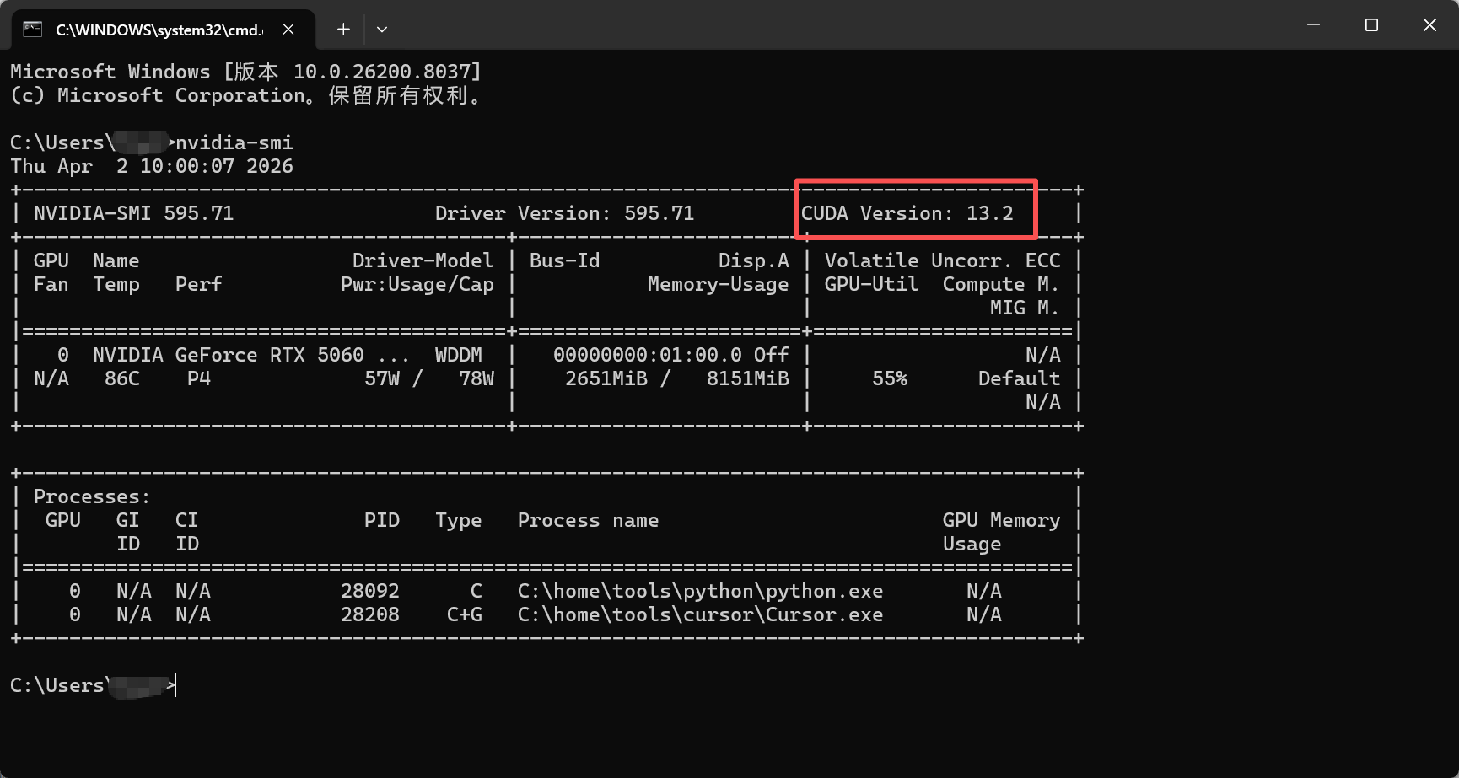Image resolution: width=1459 pixels, height=778 pixels.
Task: Open a new terminal tab
Action: 343,29
